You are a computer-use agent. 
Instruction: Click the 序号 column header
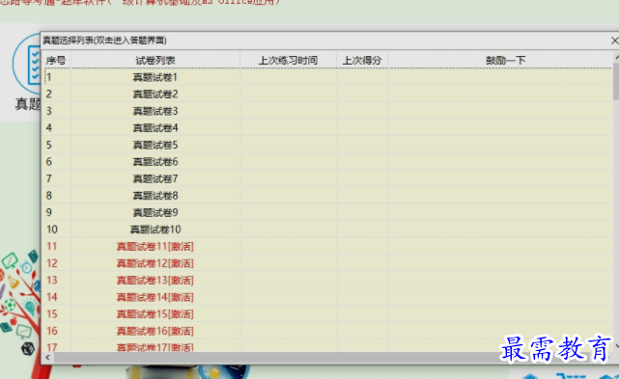tap(56, 61)
